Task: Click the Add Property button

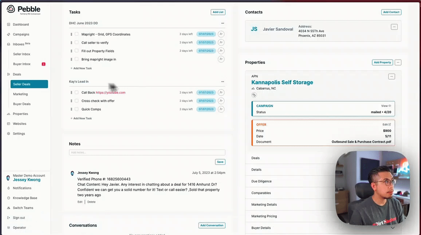Action: point(382,63)
